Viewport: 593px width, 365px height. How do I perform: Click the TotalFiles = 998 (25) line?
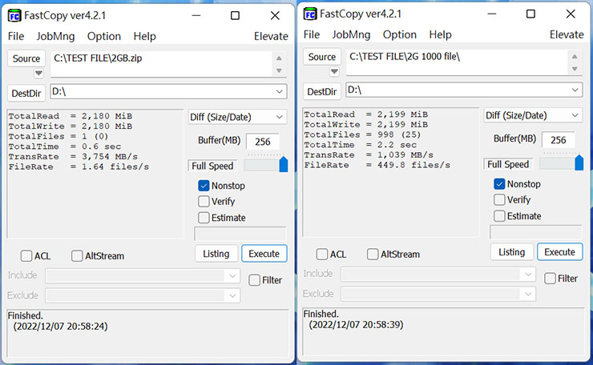362,135
